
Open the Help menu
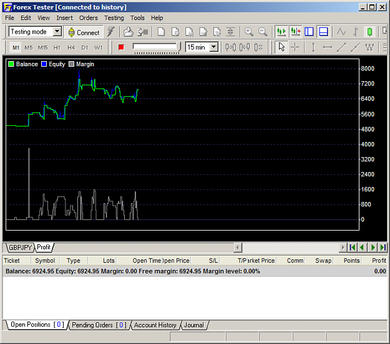157,18
